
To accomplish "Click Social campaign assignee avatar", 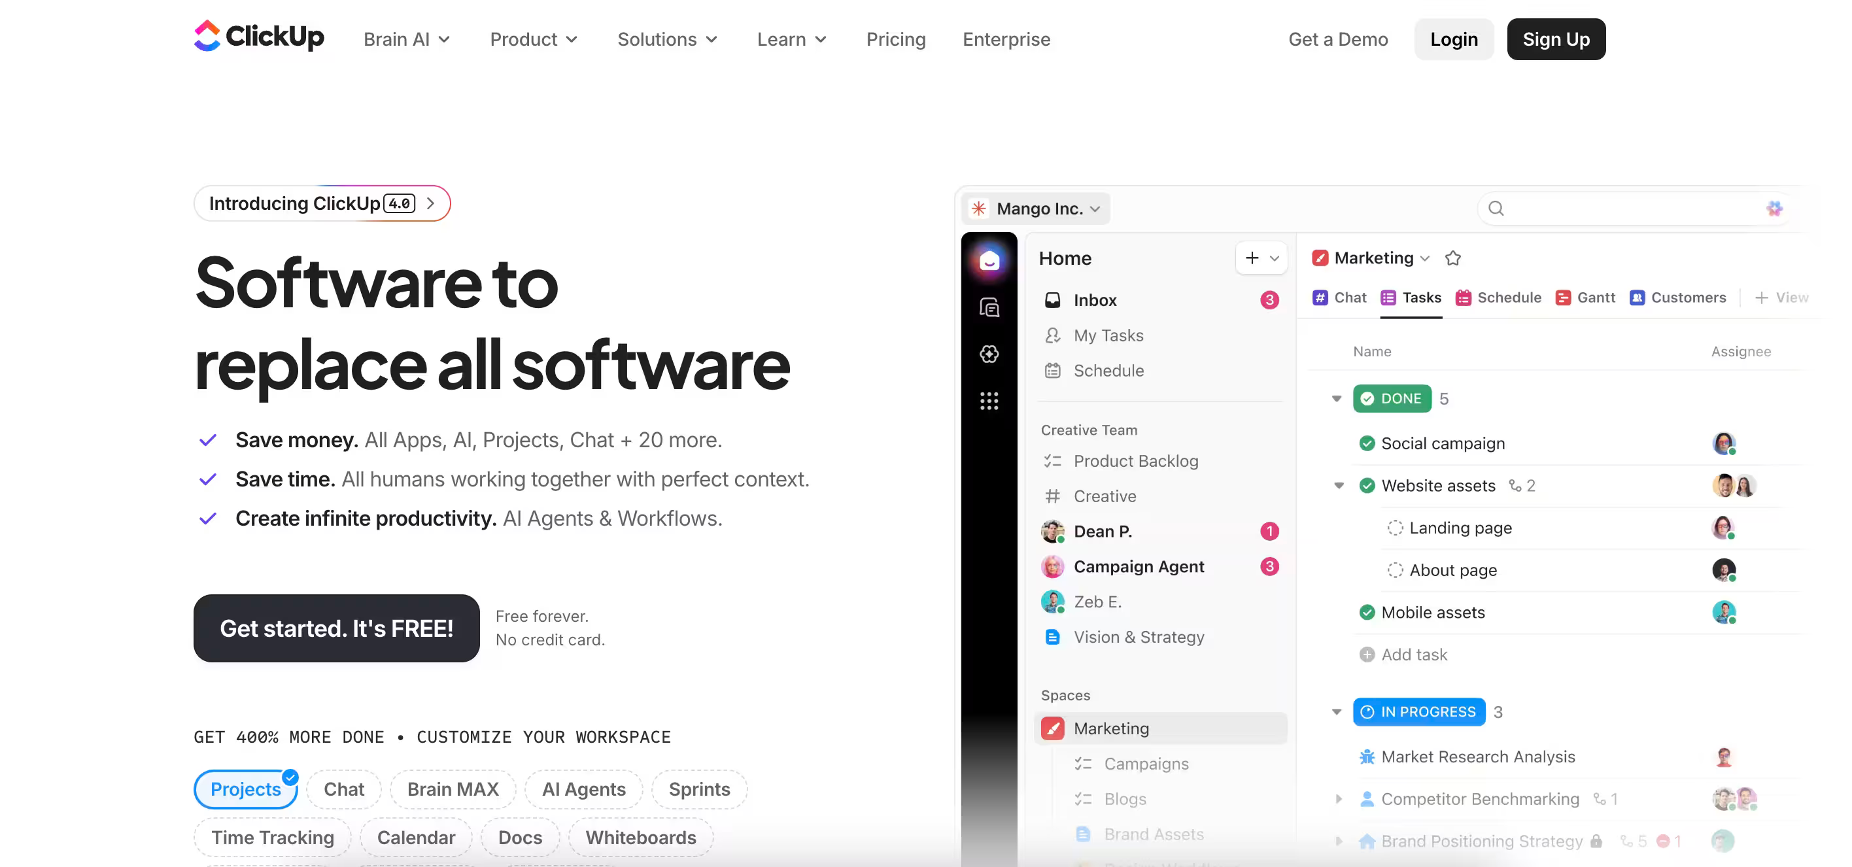I will coord(1723,443).
